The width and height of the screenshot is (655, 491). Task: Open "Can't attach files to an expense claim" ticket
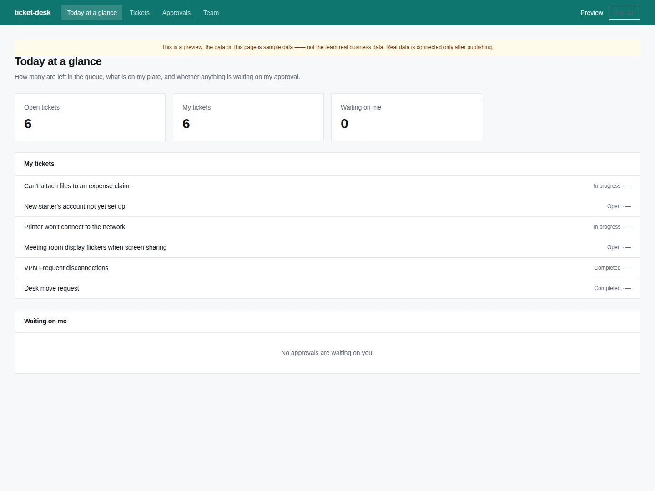(327, 186)
